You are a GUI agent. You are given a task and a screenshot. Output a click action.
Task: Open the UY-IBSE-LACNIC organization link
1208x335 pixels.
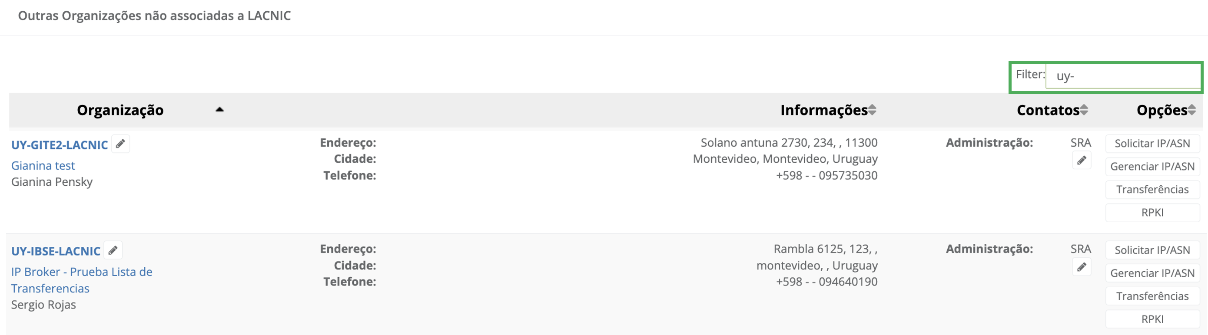(56, 251)
